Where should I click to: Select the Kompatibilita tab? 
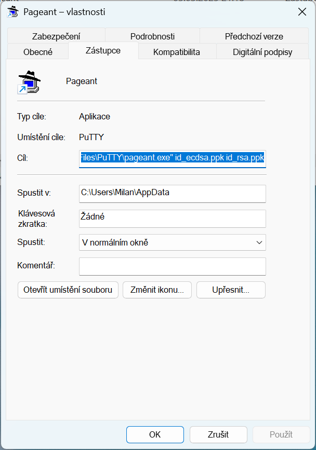coord(177,52)
